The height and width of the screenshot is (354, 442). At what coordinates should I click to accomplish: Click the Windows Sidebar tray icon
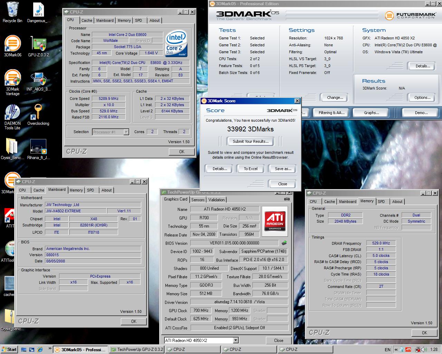(x=402, y=350)
